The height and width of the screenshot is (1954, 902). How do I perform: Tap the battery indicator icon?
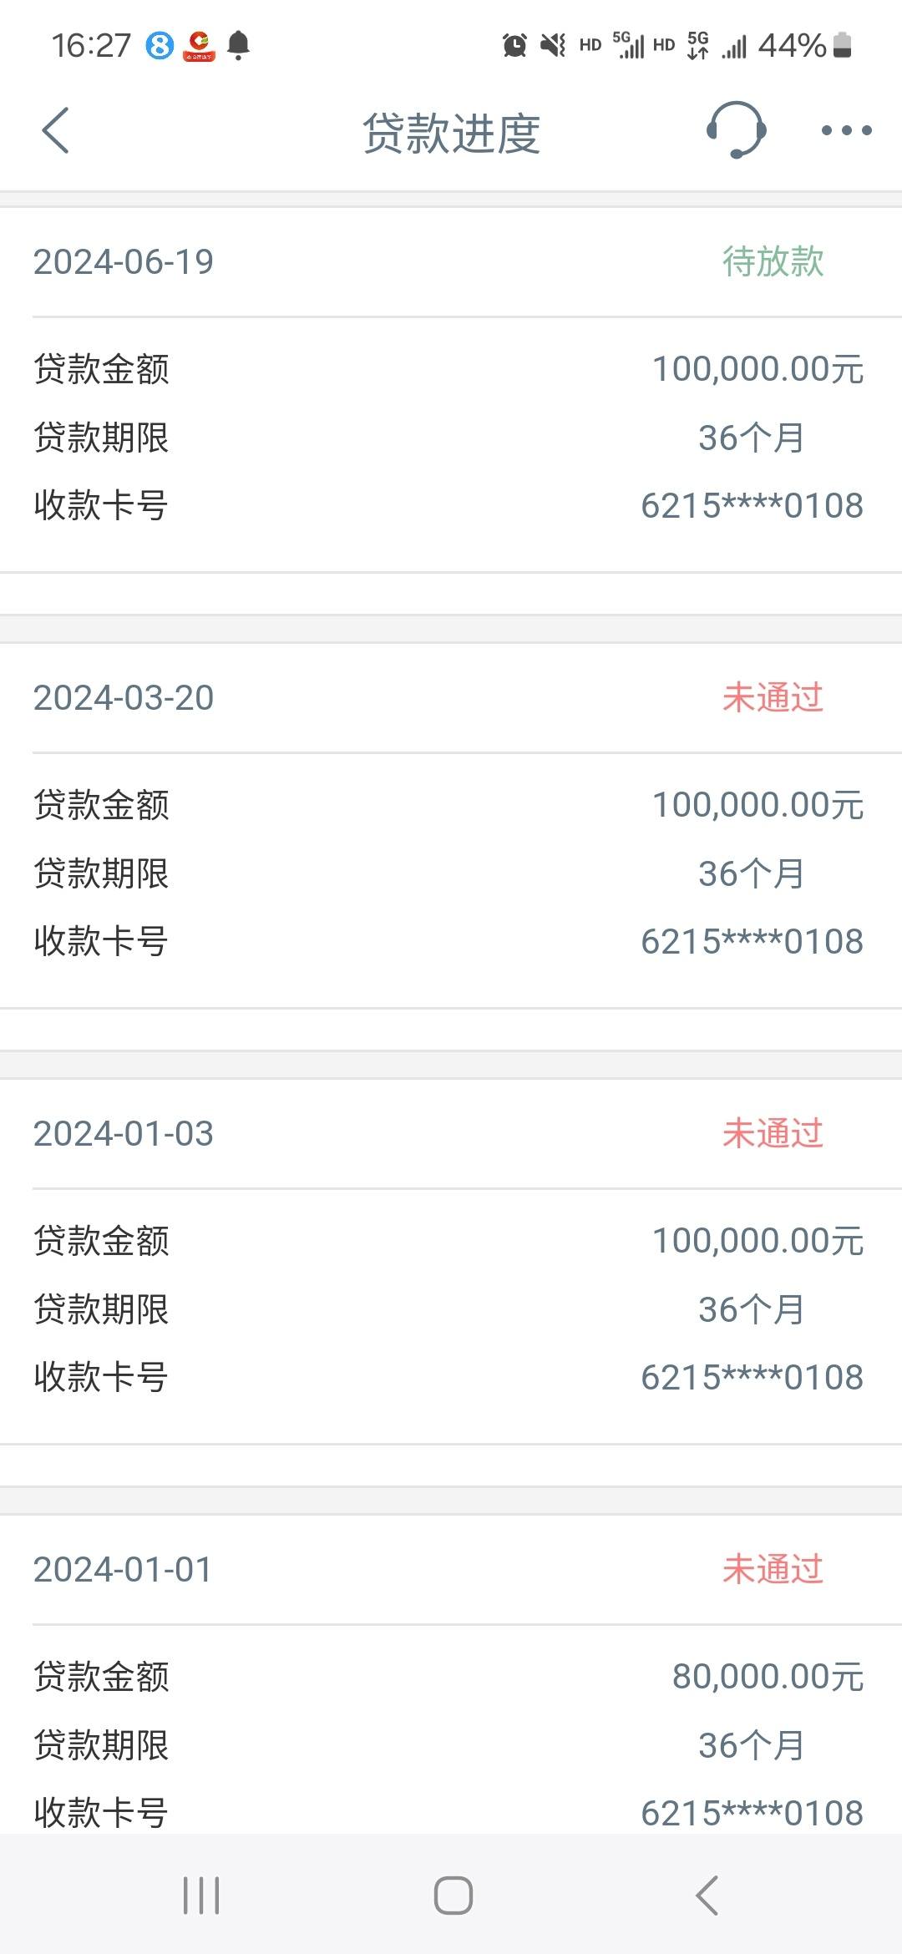843,45
